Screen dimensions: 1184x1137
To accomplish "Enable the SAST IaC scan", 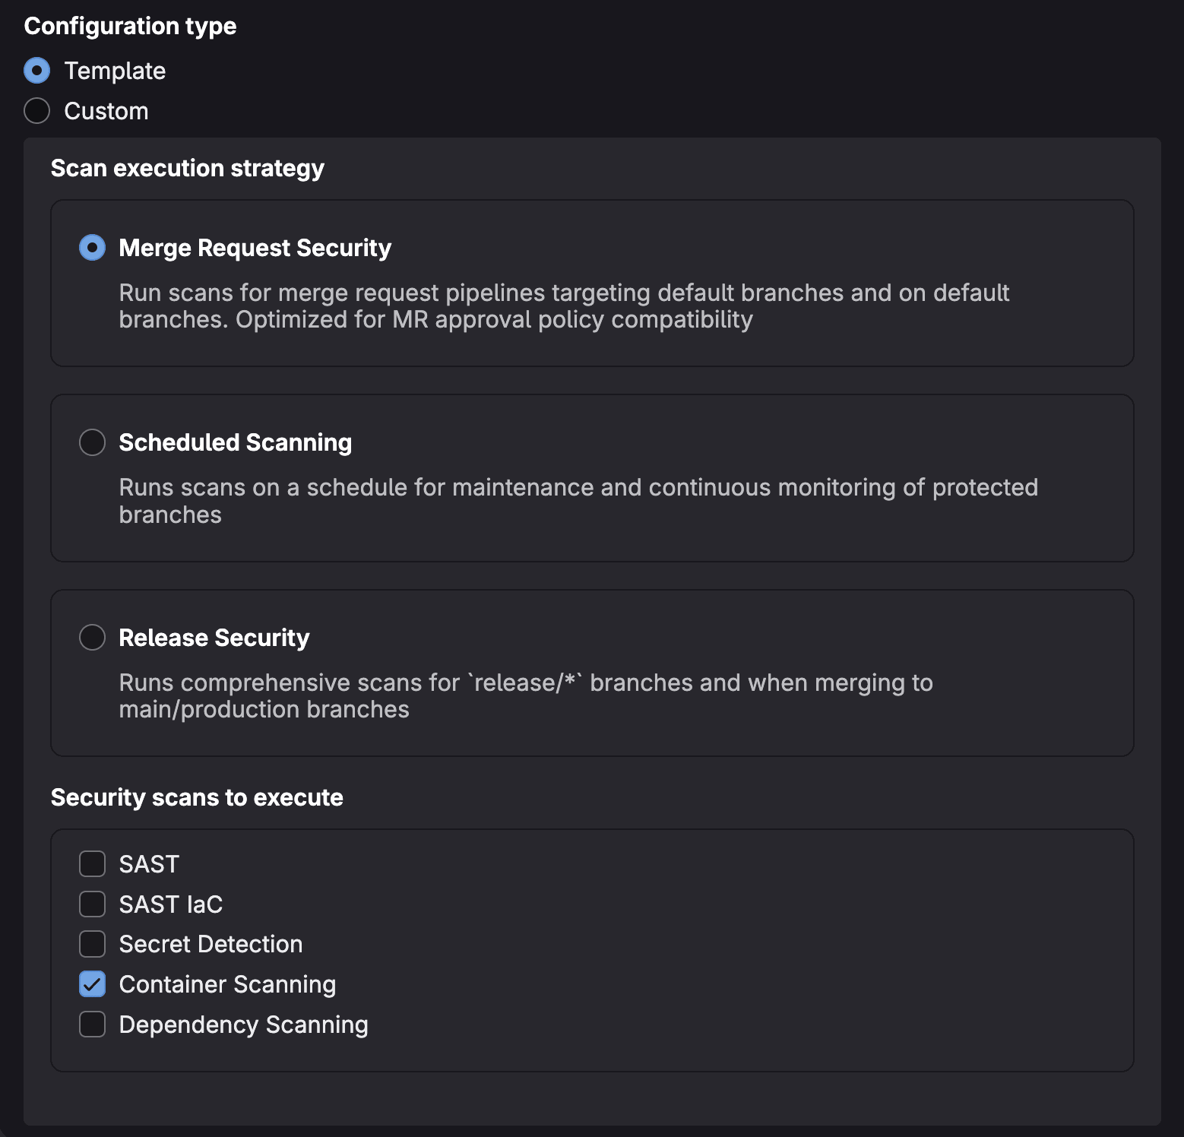I will [92, 904].
